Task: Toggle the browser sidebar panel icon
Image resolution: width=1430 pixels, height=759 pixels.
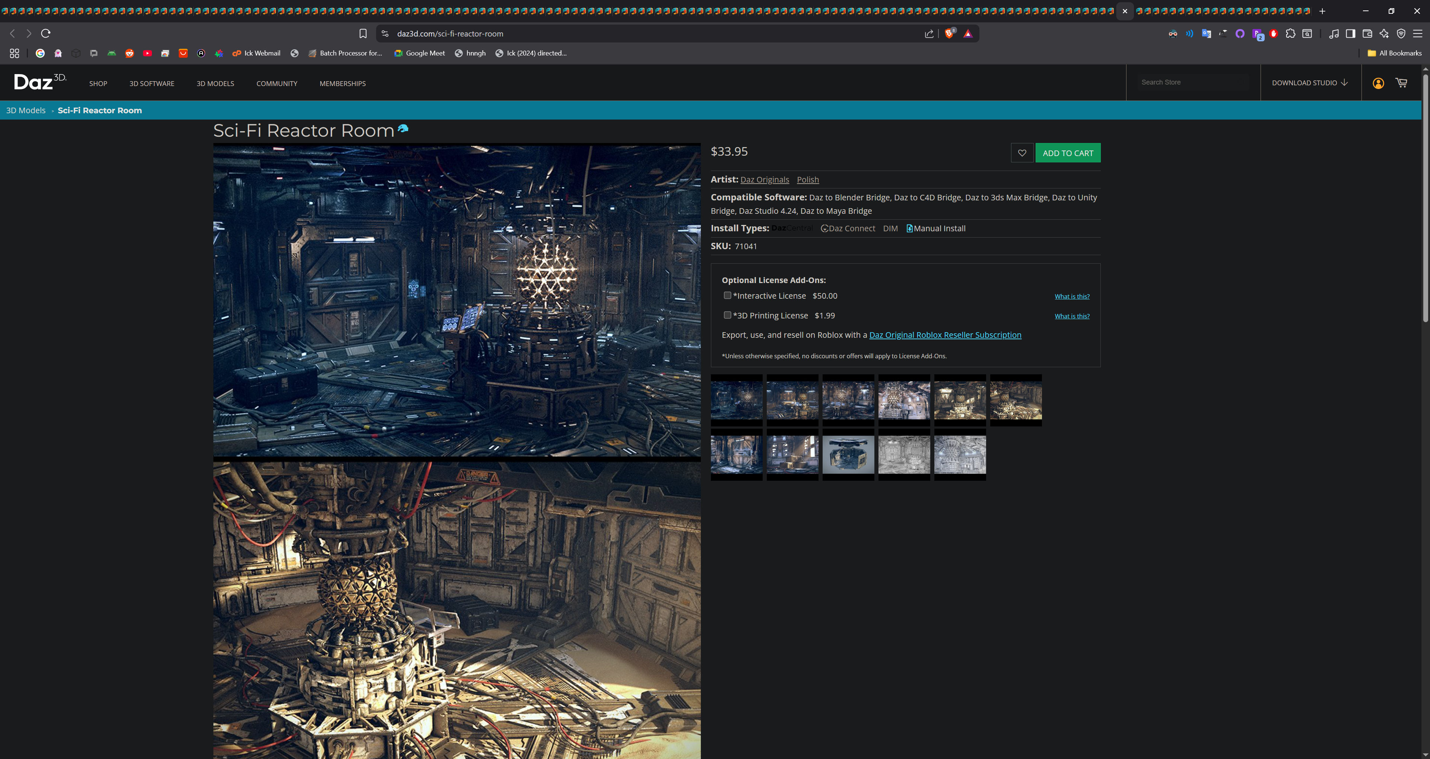Action: [x=1351, y=33]
